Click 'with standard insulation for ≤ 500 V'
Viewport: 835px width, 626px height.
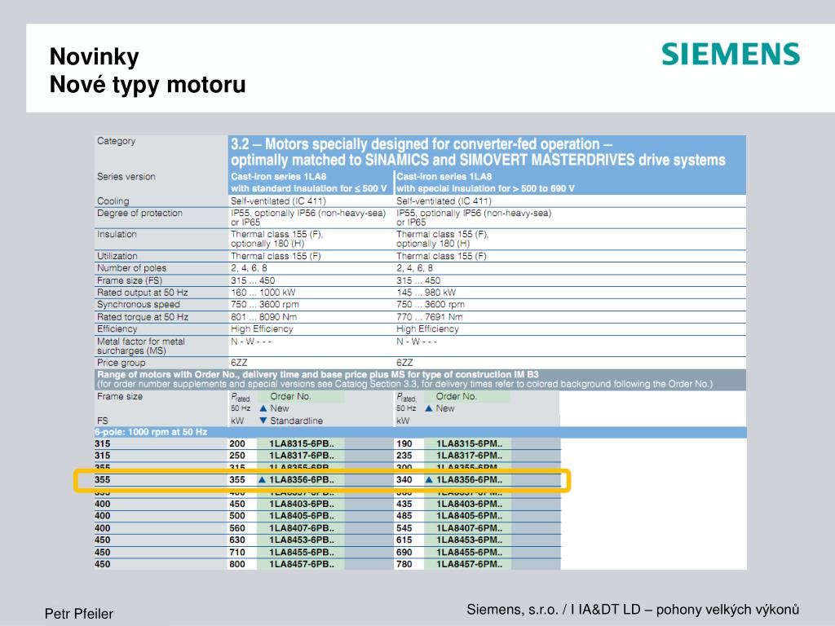(x=309, y=188)
